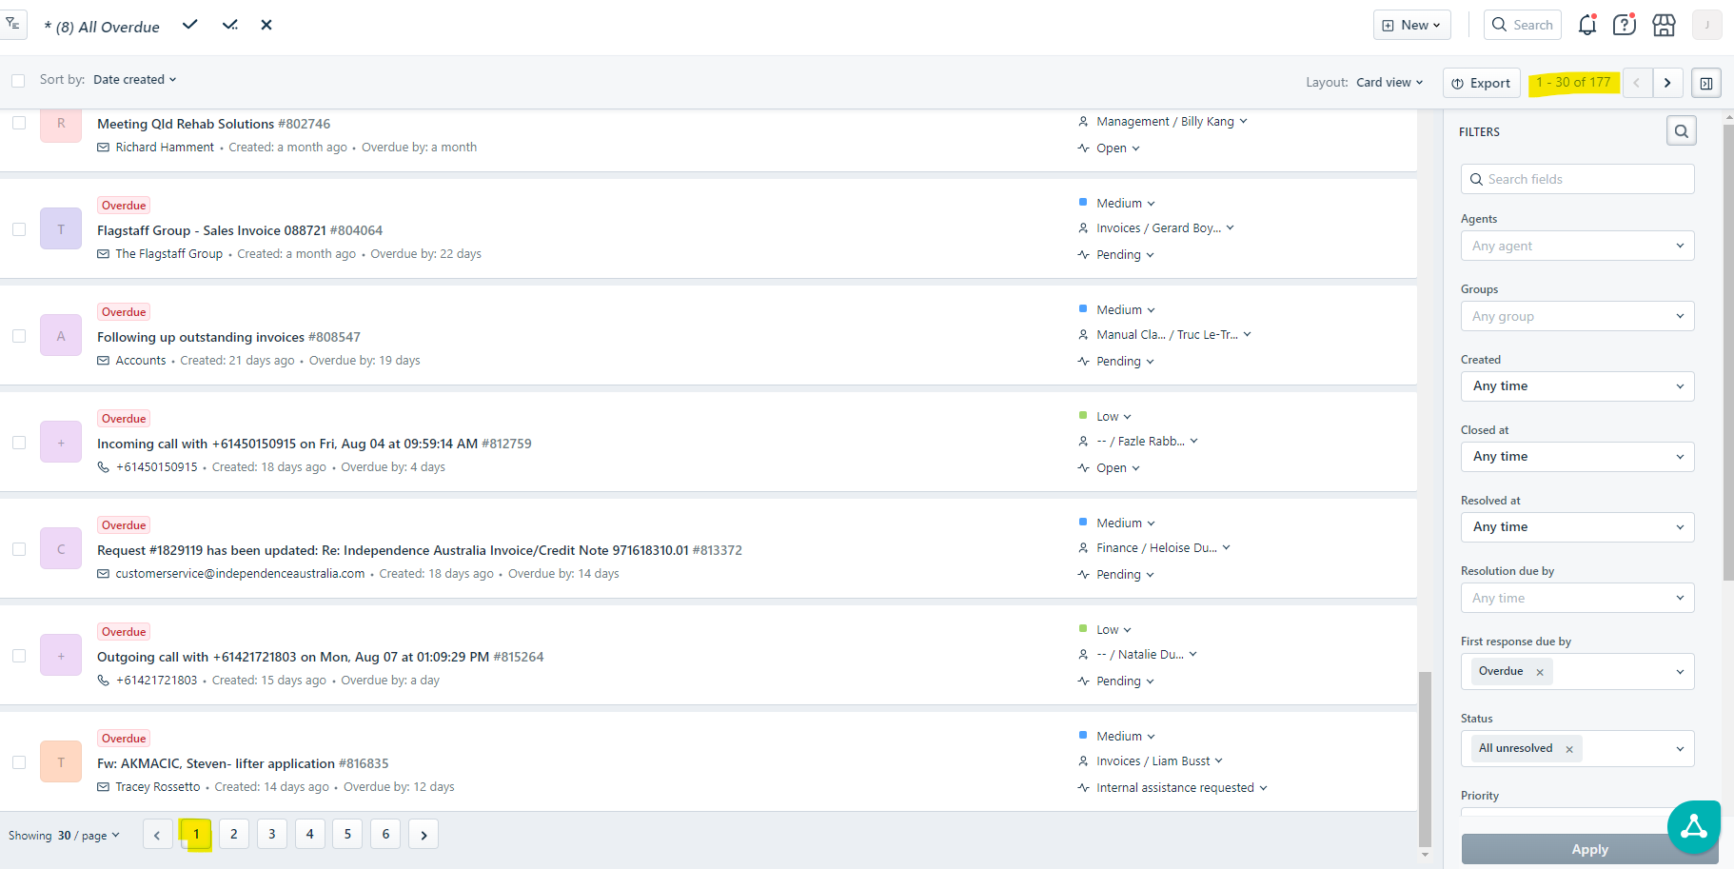The width and height of the screenshot is (1734, 869).
Task: Click the save-as view checkmark icon
Action: (x=230, y=25)
